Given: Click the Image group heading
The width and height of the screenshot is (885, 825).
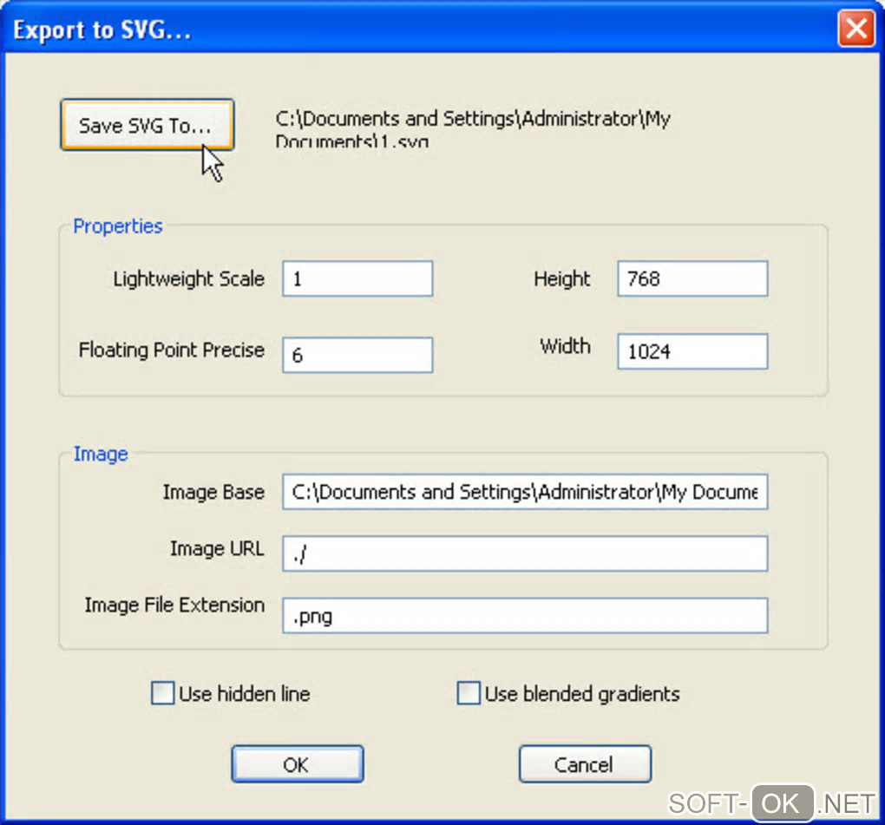Looking at the screenshot, I should coord(101,454).
